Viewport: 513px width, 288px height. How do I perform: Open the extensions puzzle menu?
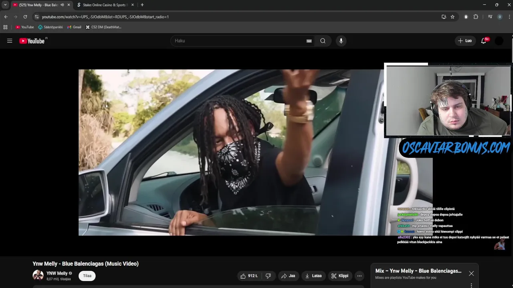[476, 17]
